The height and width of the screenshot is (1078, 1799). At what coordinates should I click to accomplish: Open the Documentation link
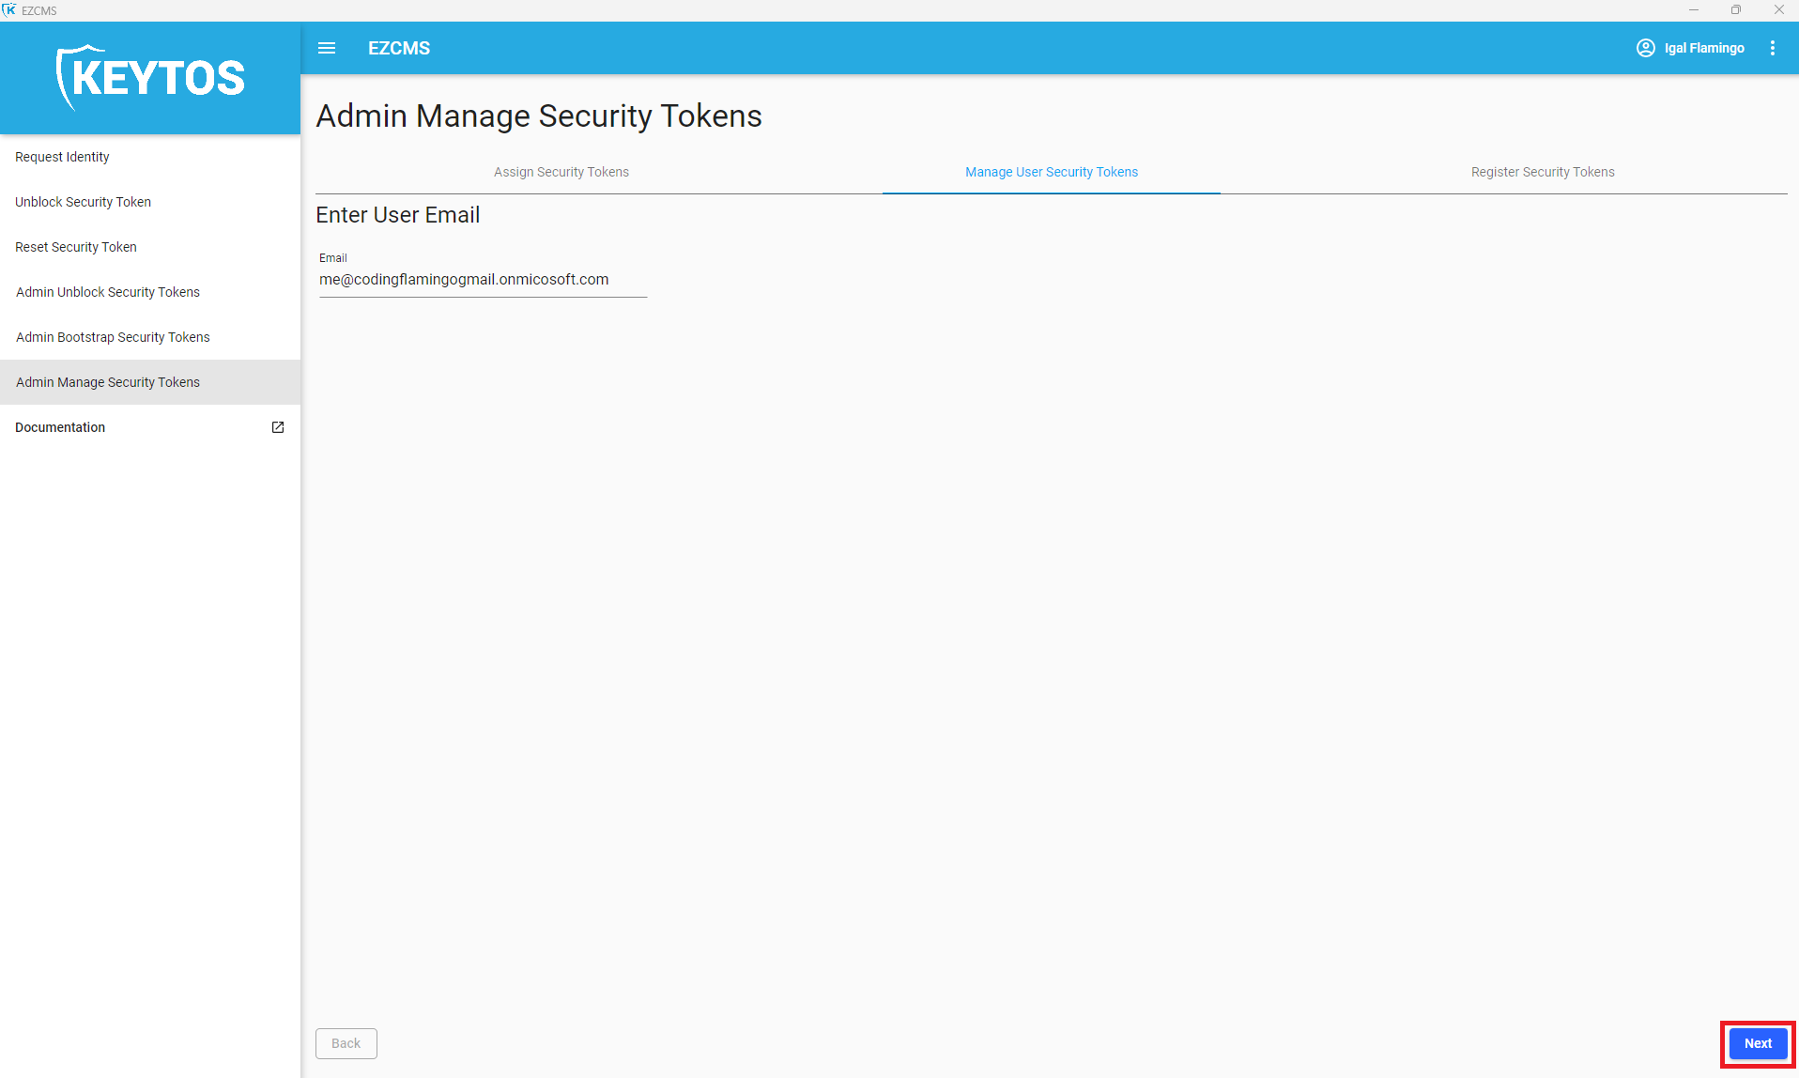[x=150, y=427]
